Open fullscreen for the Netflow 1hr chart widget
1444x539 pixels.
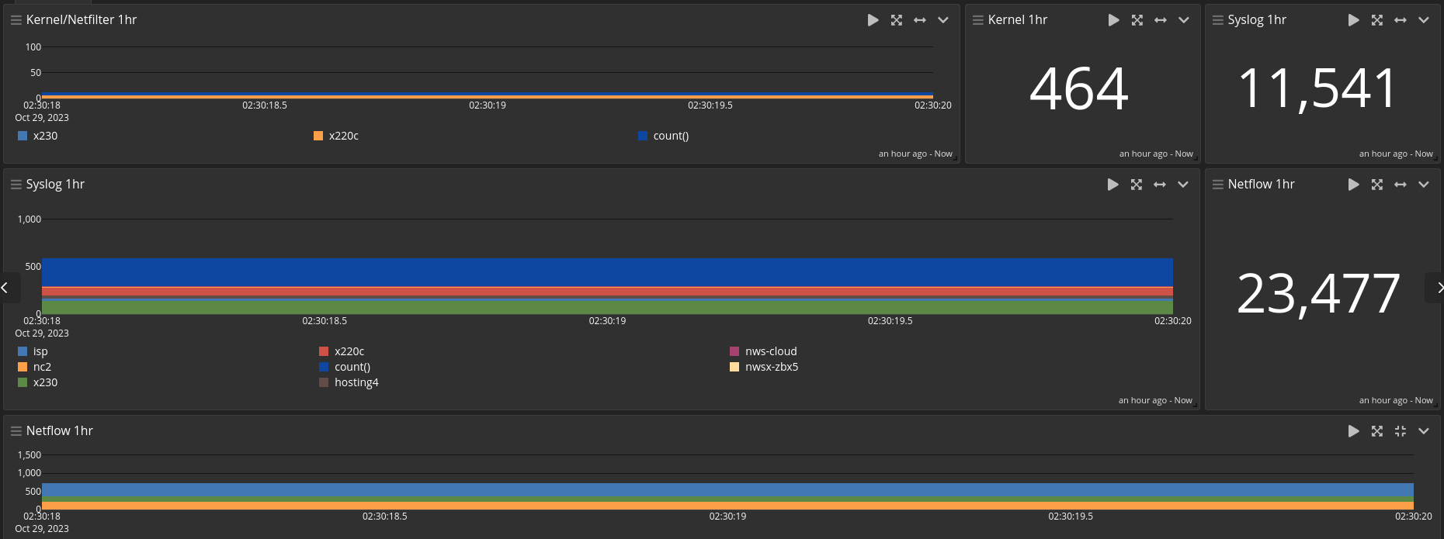click(1377, 431)
